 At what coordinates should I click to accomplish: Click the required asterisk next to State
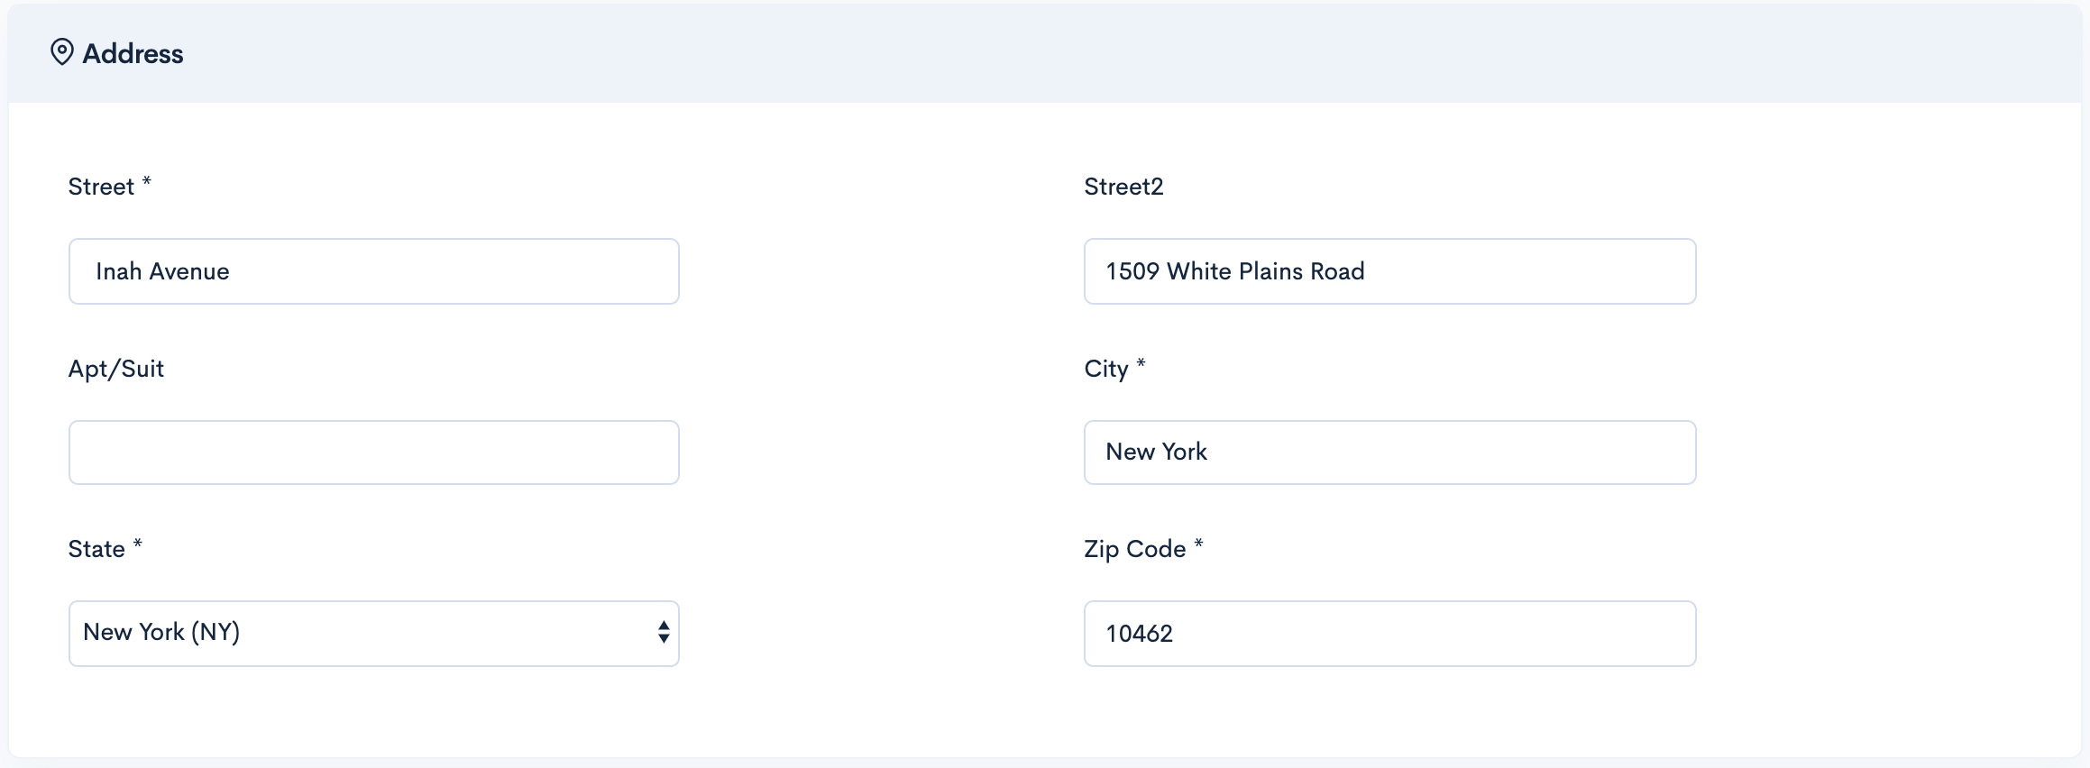(138, 544)
